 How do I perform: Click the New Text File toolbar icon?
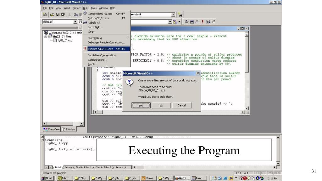pos(45,14)
